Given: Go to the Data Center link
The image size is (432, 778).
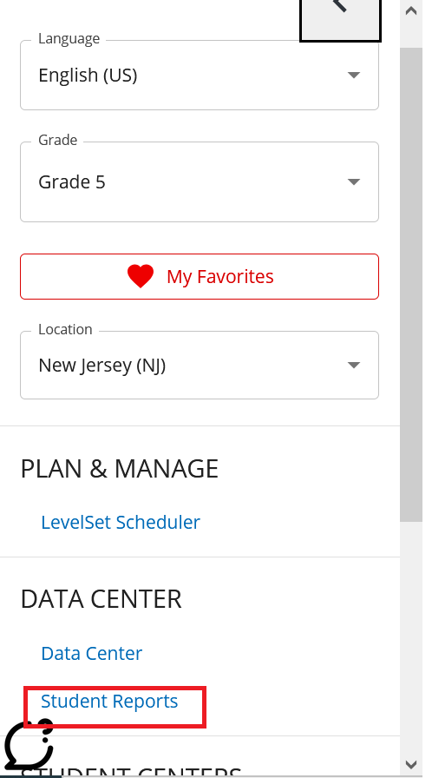Looking at the screenshot, I should pyautogui.click(x=92, y=653).
